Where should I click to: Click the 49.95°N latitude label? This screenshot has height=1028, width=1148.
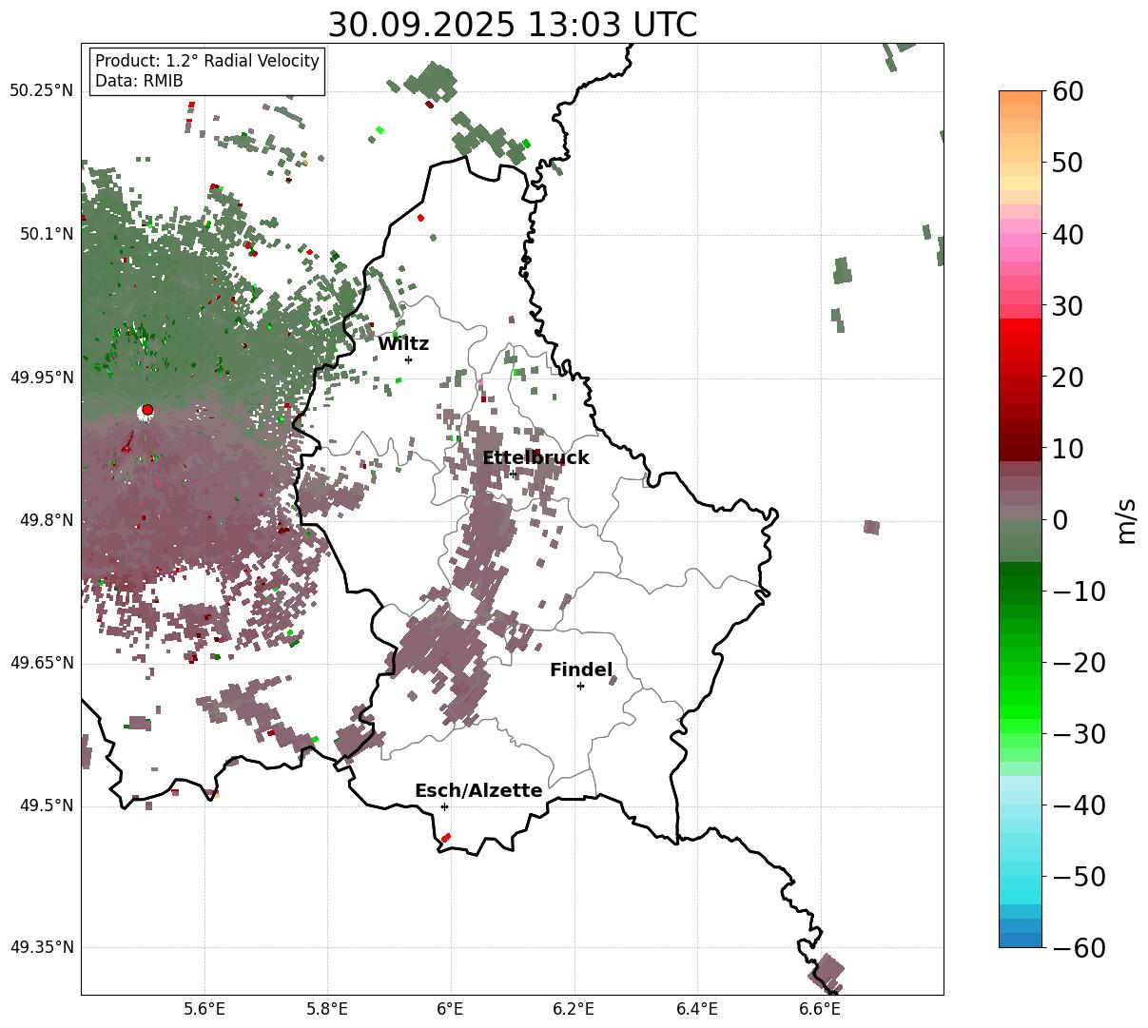pyautogui.click(x=41, y=378)
